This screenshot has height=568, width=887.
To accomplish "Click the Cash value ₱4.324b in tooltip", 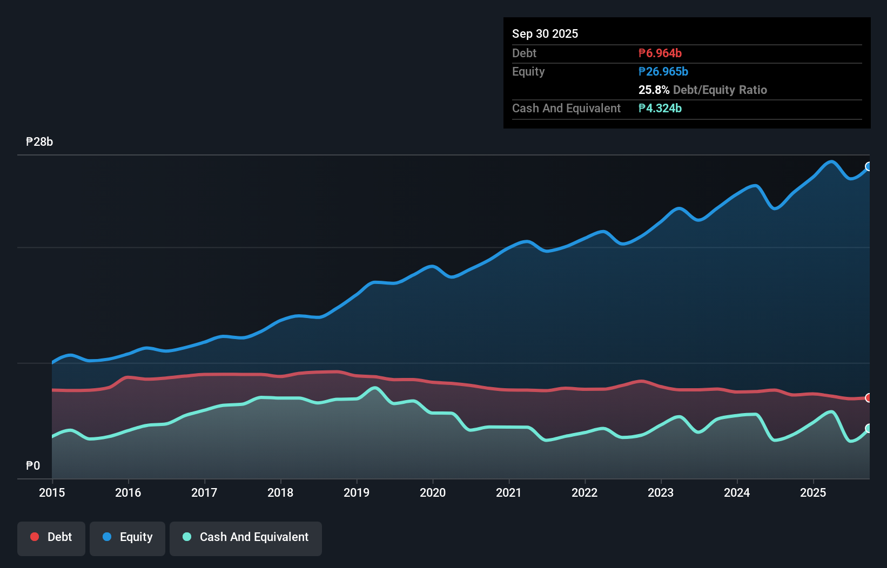I will pos(660,109).
